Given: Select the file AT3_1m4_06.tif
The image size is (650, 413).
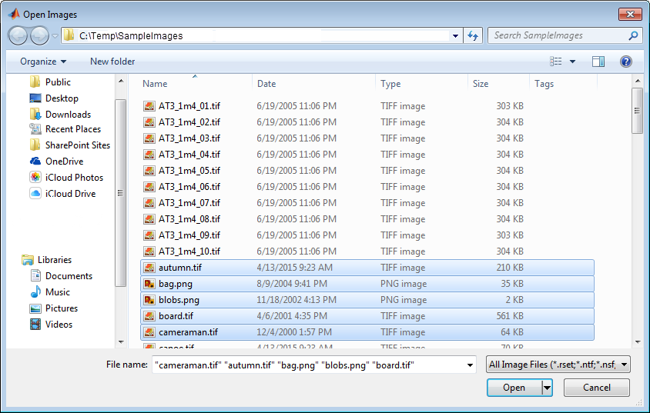Looking at the screenshot, I should tap(189, 187).
